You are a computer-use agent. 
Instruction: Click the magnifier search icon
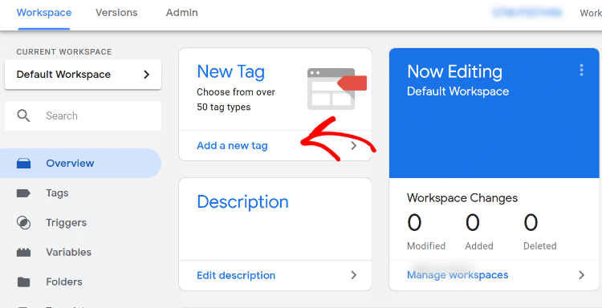point(23,115)
